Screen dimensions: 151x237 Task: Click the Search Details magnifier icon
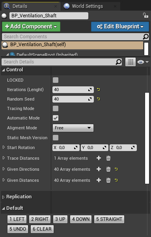click(119, 62)
